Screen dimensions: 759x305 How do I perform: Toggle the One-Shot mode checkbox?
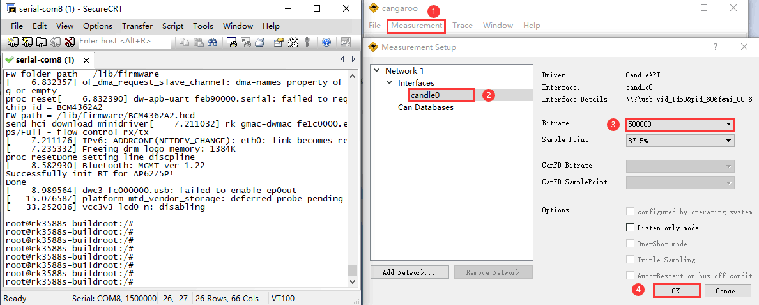tap(631, 244)
